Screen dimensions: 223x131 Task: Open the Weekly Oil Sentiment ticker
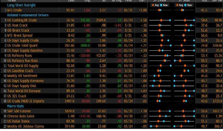point(22,76)
